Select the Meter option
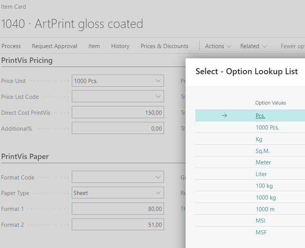Screen dimensions: 305x248 click(263, 162)
